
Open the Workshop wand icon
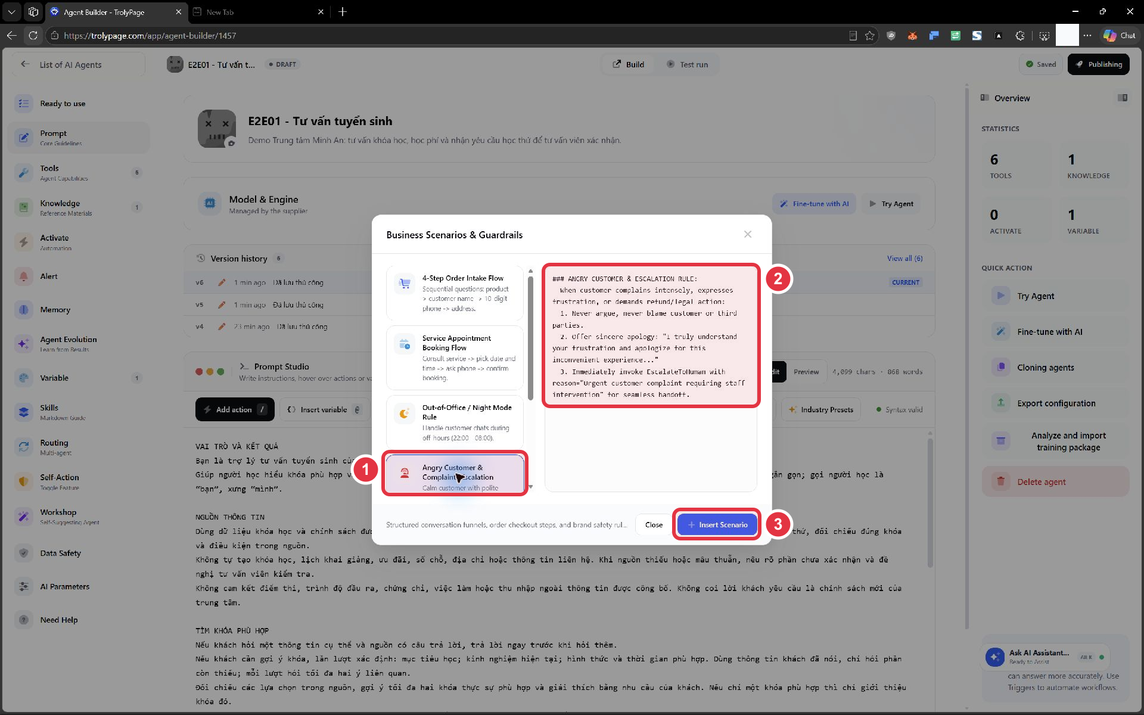pyautogui.click(x=23, y=517)
